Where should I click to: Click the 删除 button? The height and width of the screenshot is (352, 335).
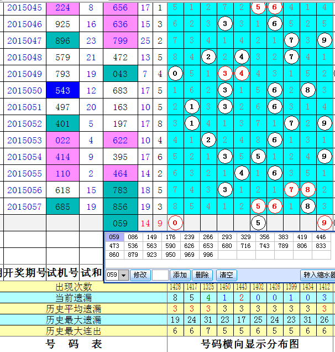[x=202, y=275]
